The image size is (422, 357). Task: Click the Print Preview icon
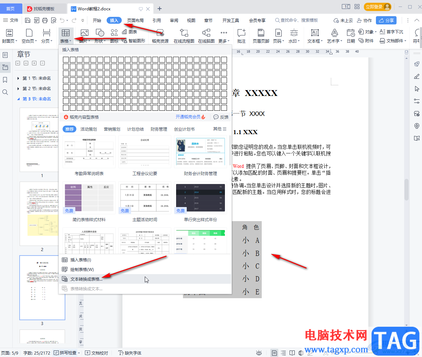[x=54, y=21]
